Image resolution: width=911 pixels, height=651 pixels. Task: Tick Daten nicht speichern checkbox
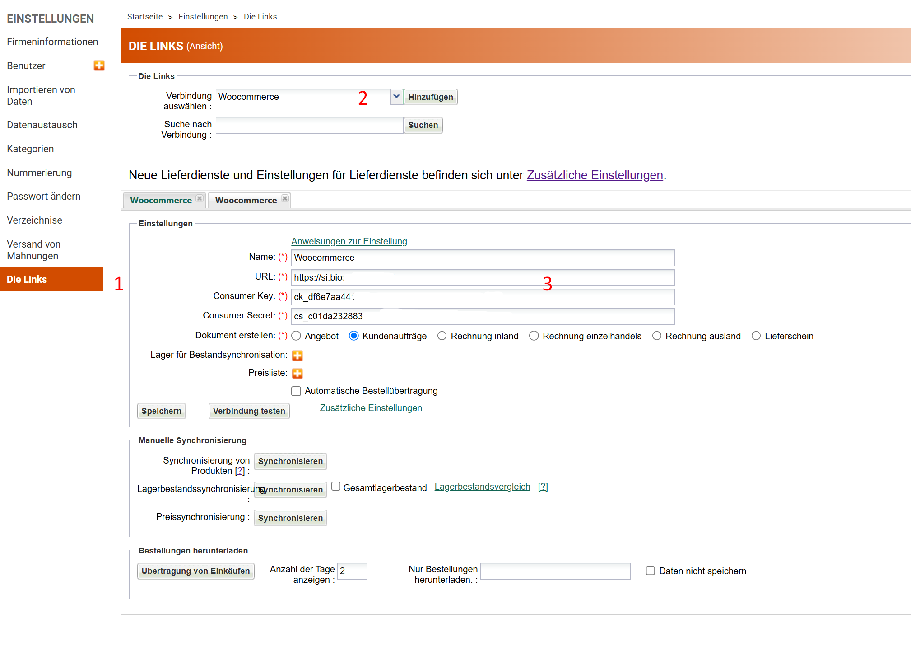click(650, 571)
